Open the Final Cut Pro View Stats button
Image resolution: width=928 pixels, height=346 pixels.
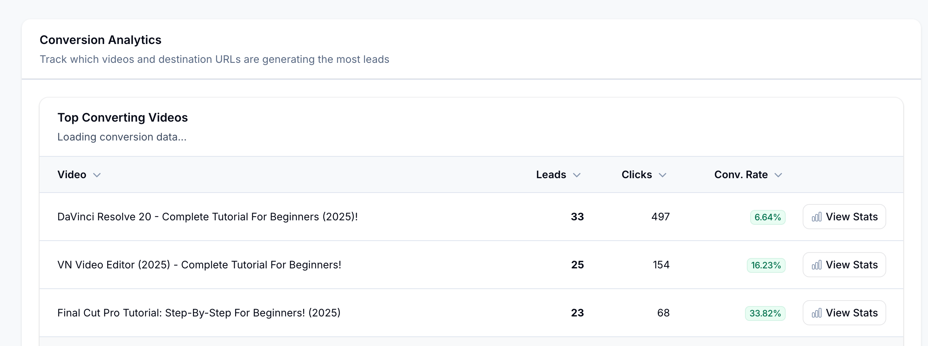click(x=844, y=313)
